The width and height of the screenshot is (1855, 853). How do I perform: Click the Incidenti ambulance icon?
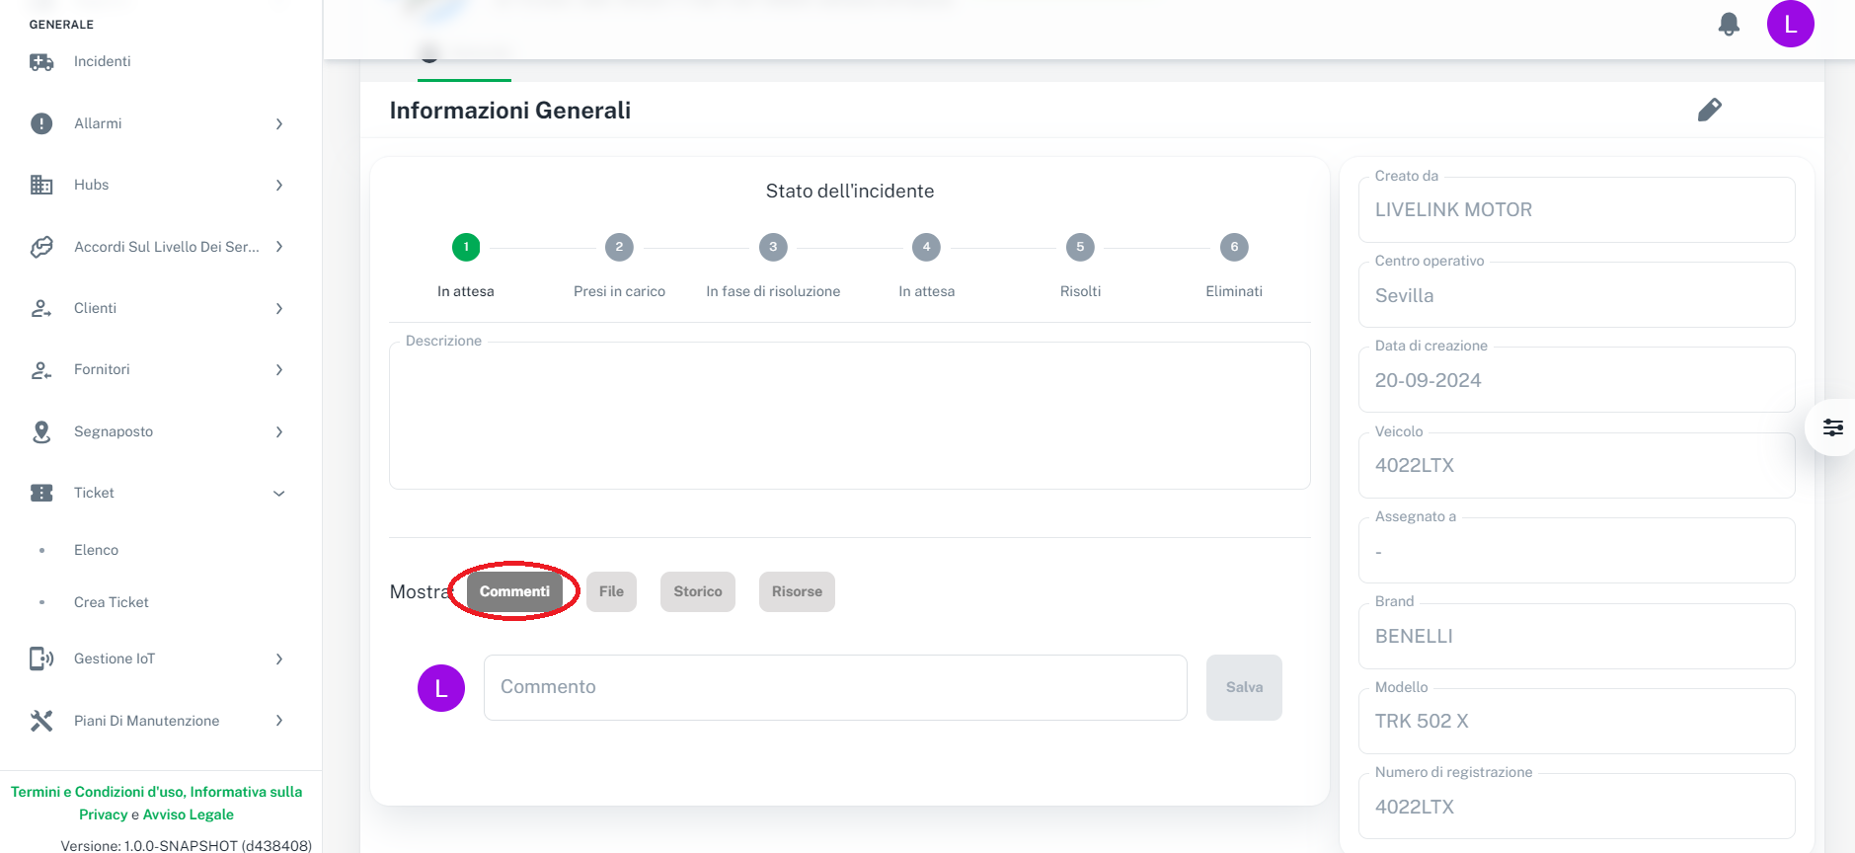point(41,62)
